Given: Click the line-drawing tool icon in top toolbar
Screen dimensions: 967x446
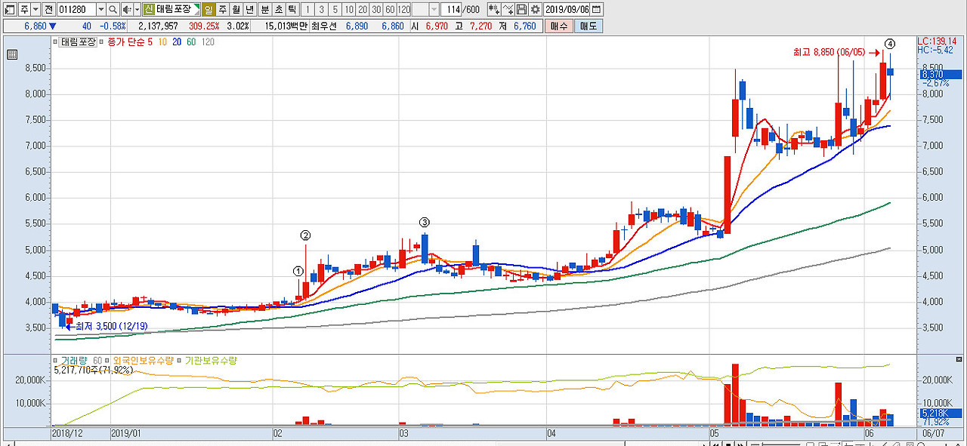Looking at the screenshot, I should pyautogui.click(x=508, y=10).
